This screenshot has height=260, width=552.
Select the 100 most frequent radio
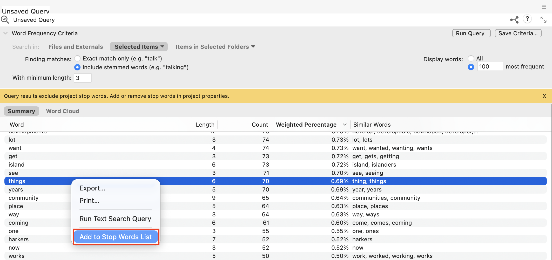click(471, 67)
